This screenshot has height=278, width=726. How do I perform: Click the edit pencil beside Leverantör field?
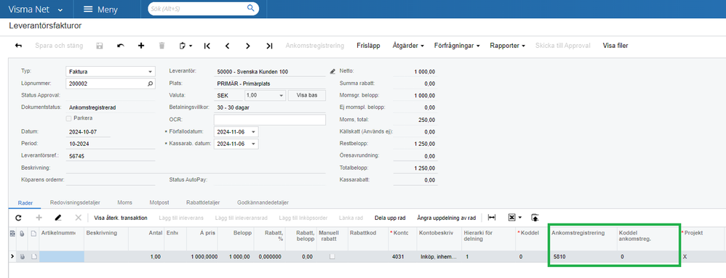coord(332,72)
